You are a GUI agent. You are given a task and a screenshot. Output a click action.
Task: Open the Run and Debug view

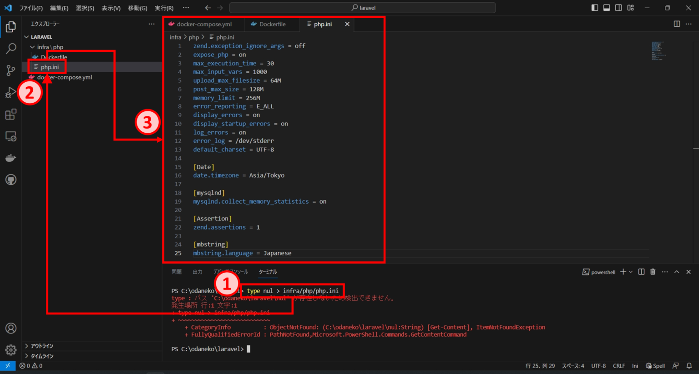tap(10, 92)
